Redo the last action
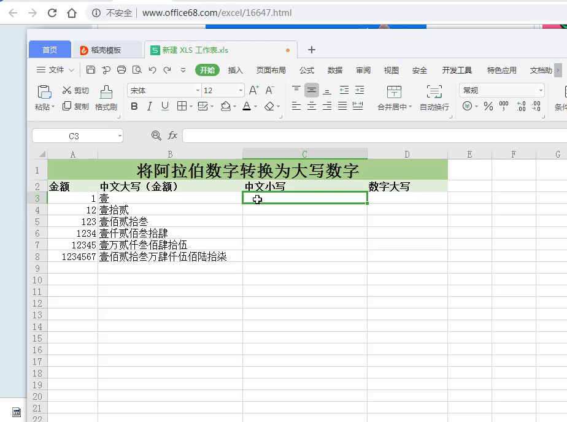 point(167,70)
